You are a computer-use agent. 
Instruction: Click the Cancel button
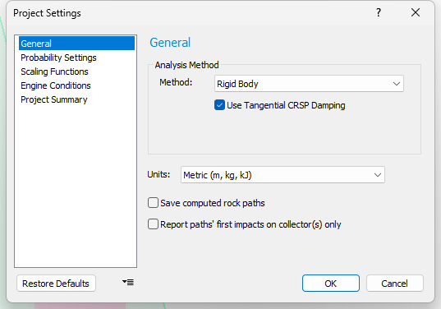click(x=394, y=283)
